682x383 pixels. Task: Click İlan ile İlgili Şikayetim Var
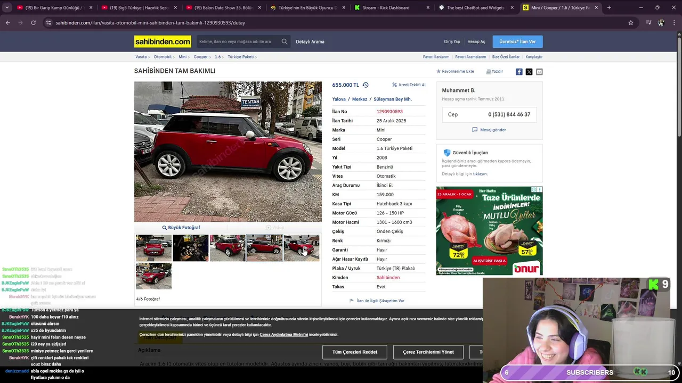pyautogui.click(x=377, y=301)
